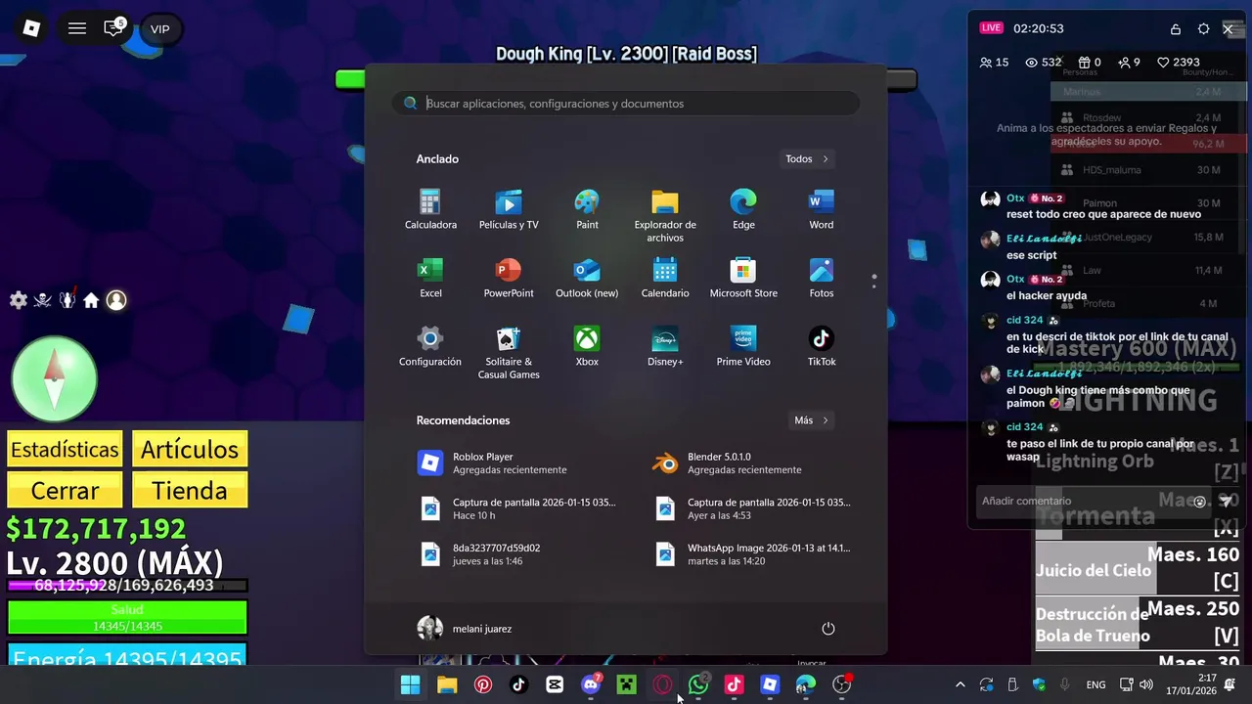Focus the Start menu search field

(x=626, y=103)
